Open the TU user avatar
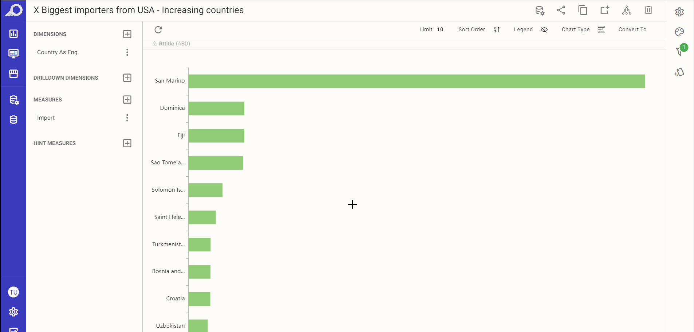This screenshot has width=694, height=332. 13,292
